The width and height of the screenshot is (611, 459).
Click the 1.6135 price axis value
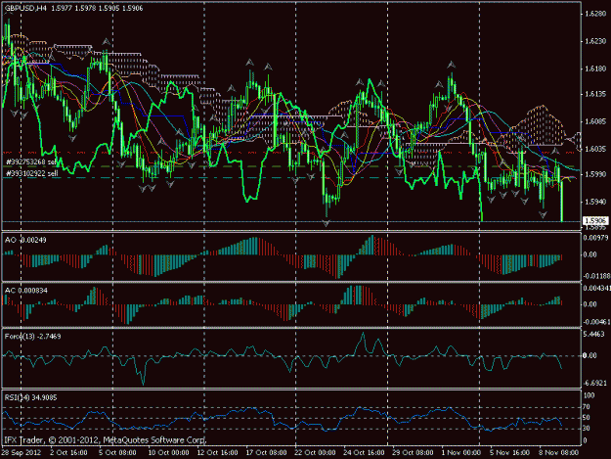tap(595, 94)
